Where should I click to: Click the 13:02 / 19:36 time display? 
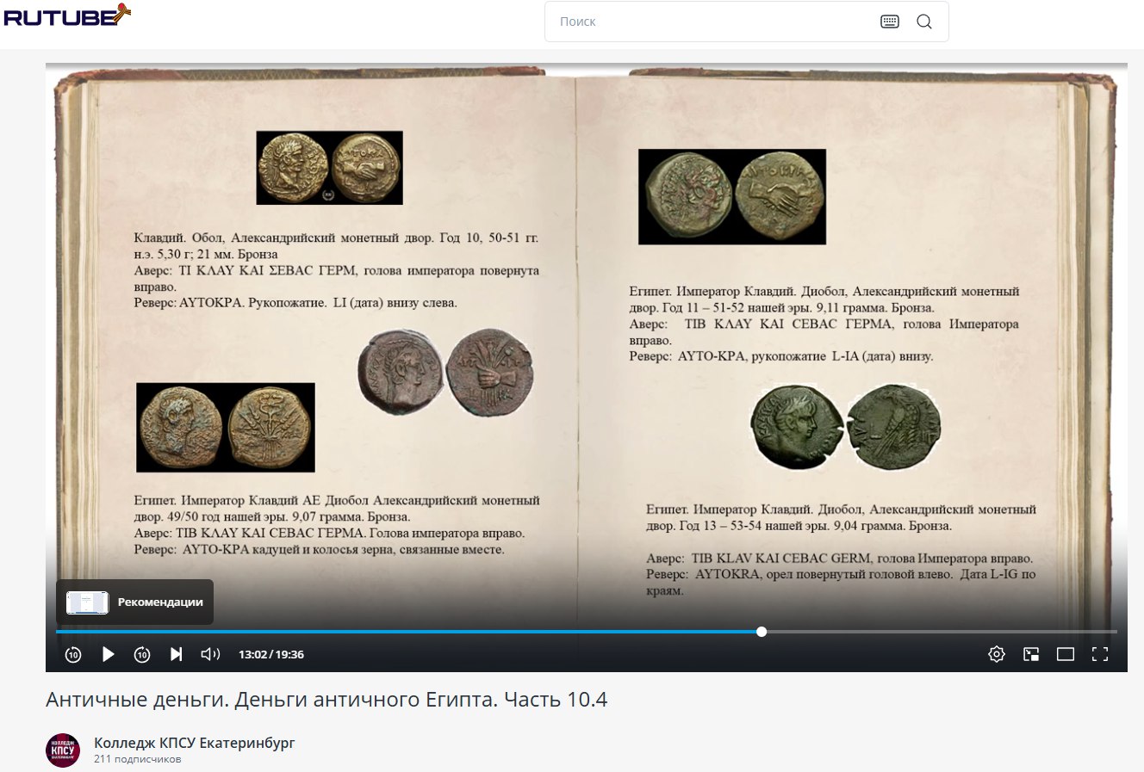coord(271,654)
